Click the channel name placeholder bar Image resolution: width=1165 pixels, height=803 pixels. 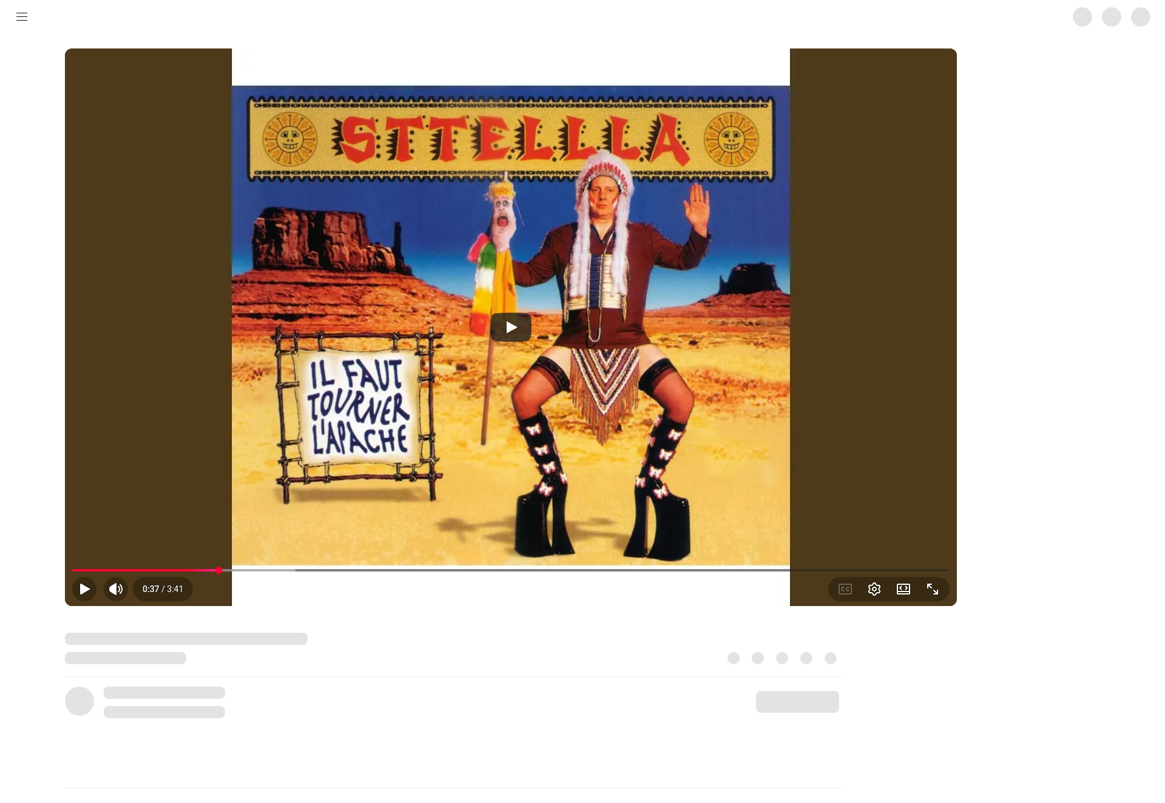[x=164, y=693]
